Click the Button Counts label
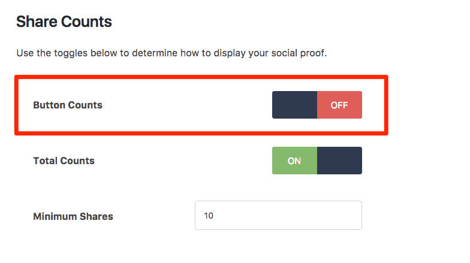The width and height of the screenshot is (470, 263). point(68,105)
